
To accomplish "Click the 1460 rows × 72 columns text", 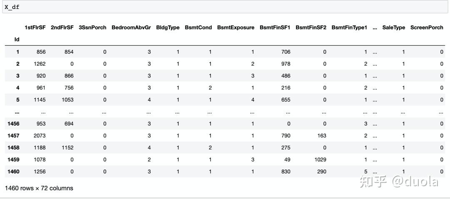I will pyautogui.click(x=39, y=188).
